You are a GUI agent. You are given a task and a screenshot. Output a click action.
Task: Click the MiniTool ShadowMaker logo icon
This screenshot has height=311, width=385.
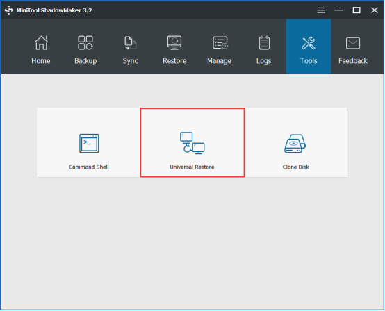9,10
